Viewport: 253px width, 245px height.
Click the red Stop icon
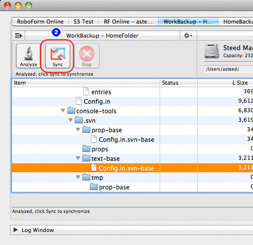point(87,54)
